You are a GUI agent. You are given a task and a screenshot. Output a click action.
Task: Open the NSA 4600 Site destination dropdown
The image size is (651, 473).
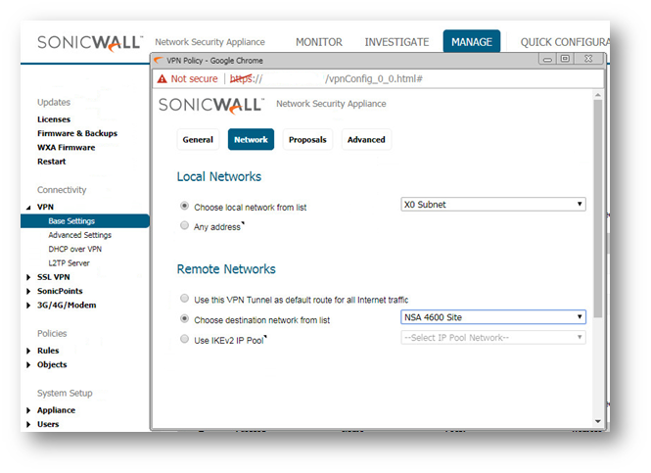click(x=493, y=317)
